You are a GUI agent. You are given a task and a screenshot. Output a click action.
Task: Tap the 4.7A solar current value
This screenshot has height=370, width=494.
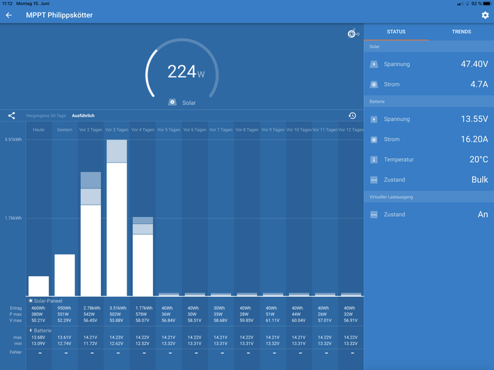(x=479, y=84)
